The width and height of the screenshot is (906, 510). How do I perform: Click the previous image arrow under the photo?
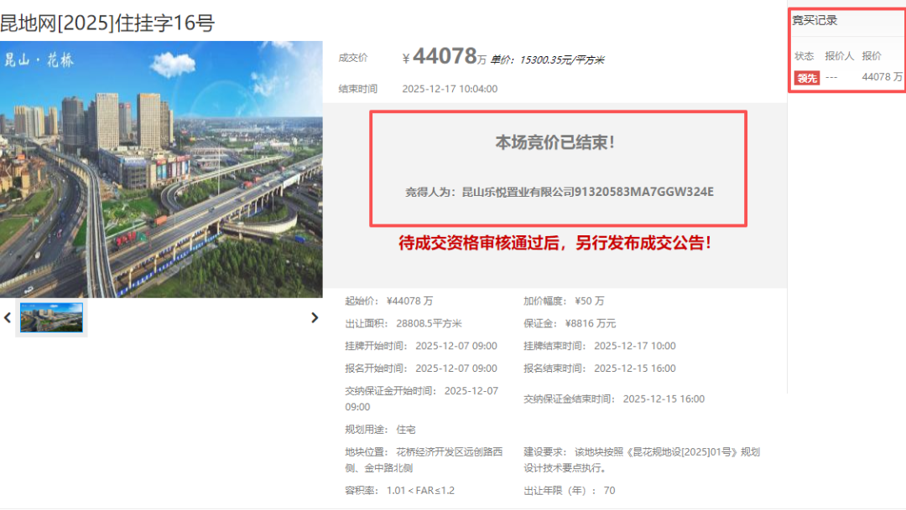click(x=8, y=318)
